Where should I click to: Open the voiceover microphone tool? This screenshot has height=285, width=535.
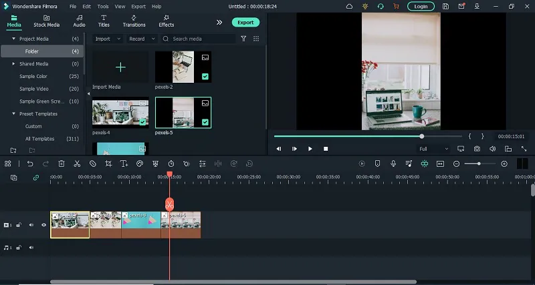(x=393, y=164)
